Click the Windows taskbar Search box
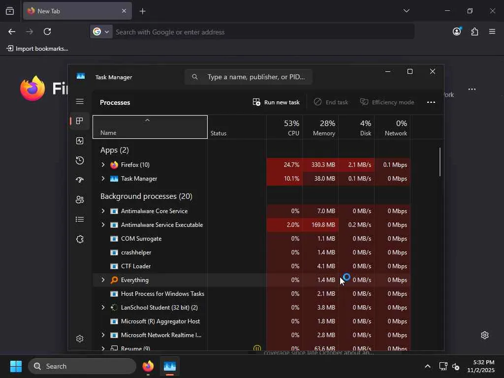504x378 pixels. (82, 366)
